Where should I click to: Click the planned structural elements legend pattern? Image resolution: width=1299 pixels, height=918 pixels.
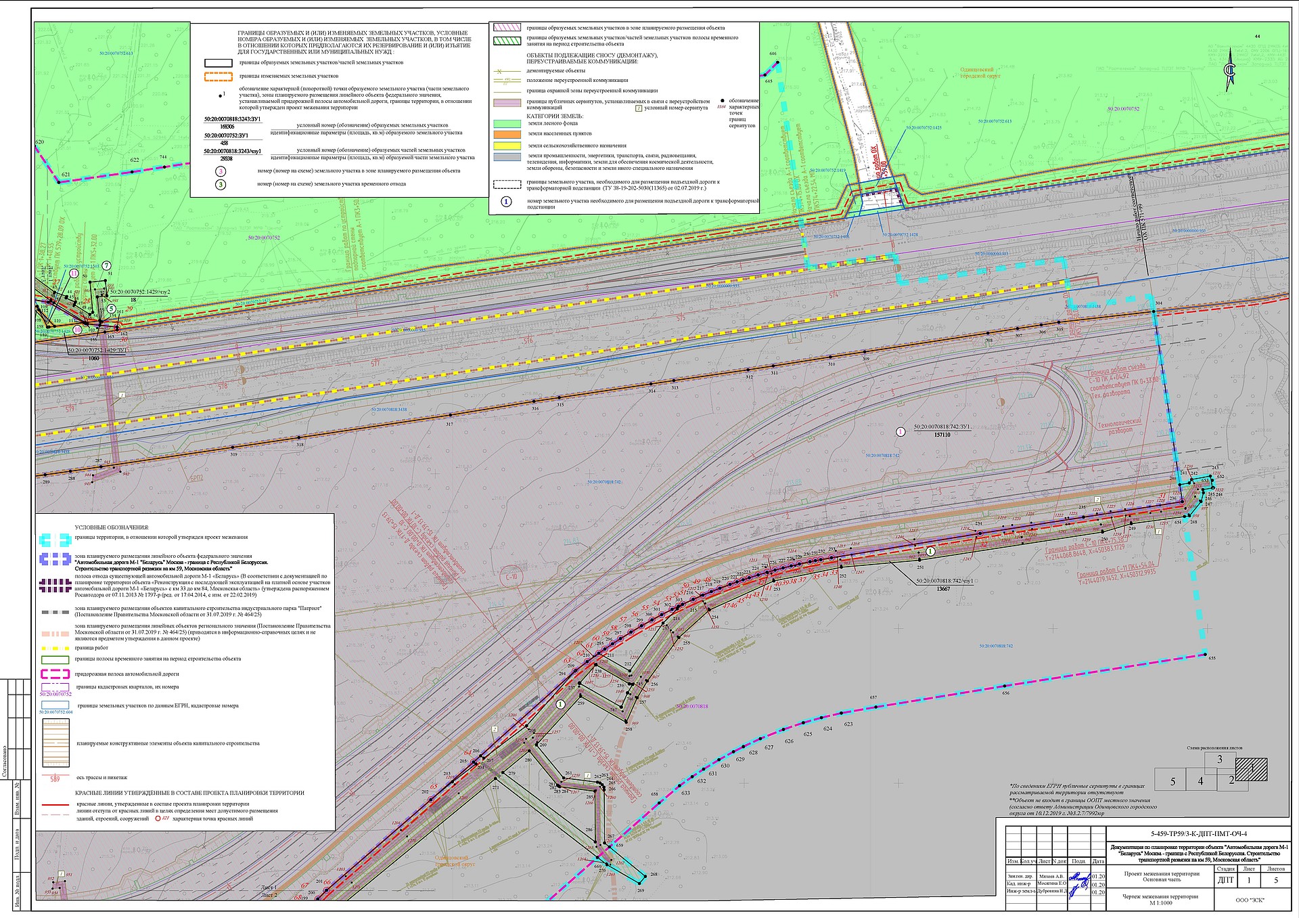(55, 743)
